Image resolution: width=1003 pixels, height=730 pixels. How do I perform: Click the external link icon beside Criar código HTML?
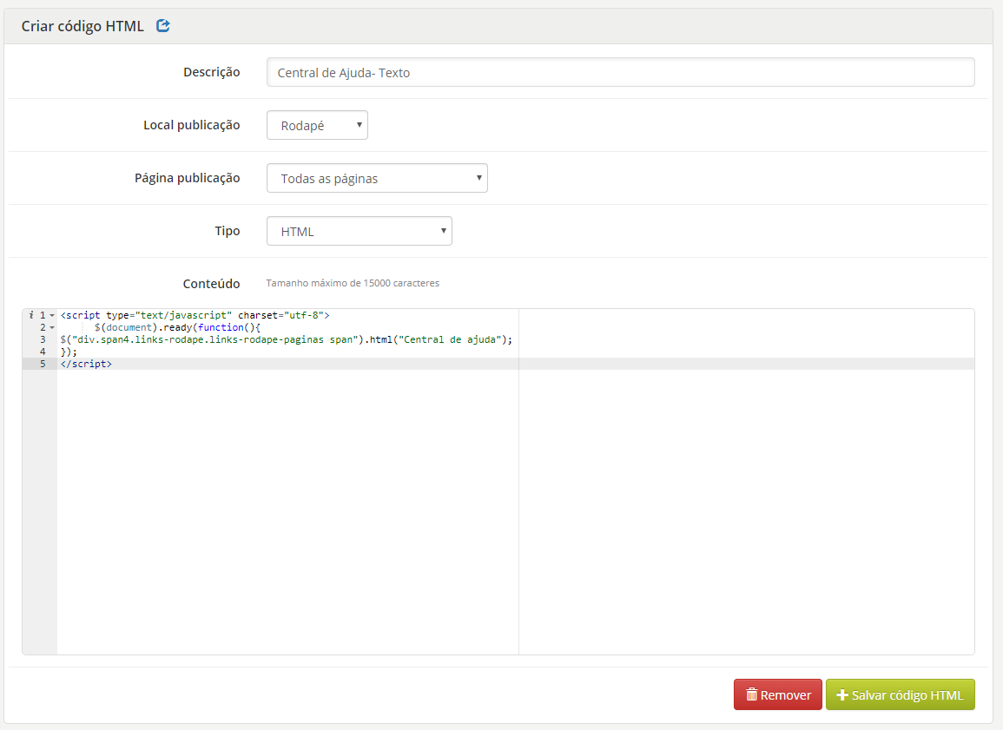(163, 25)
